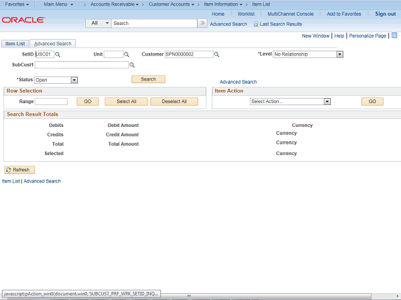Click Personalize Page link
The height and width of the screenshot is (300, 401).
click(368, 36)
